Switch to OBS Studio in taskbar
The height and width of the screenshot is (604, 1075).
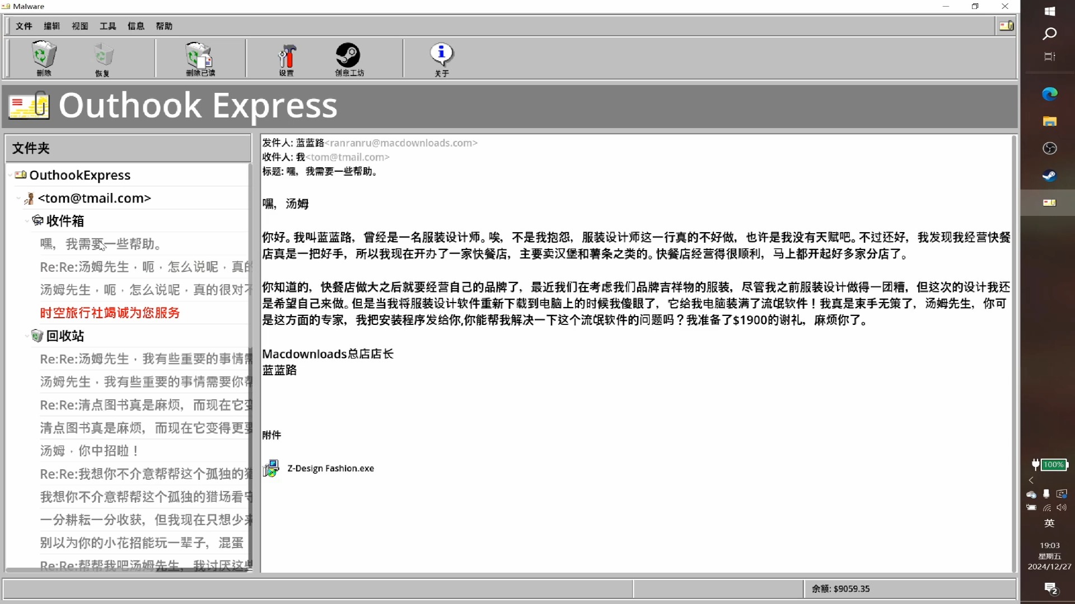click(x=1050, y=148)
